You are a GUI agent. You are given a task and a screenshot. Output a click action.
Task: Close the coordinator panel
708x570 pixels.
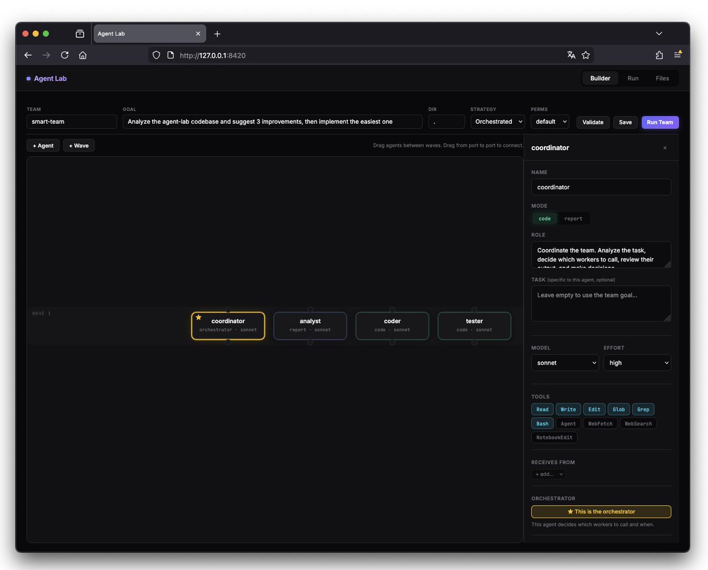click(665, 148)
